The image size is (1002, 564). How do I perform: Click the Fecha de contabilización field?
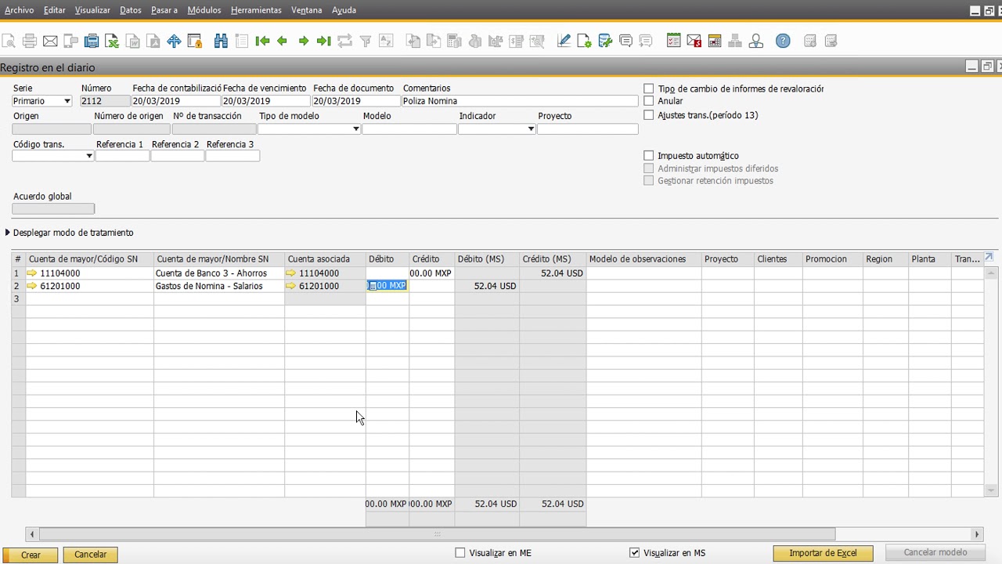(x=176, y=101)
